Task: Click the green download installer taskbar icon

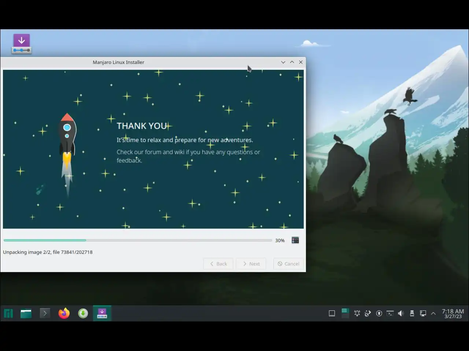Action: [x=83, y=313]
